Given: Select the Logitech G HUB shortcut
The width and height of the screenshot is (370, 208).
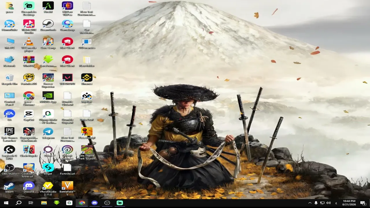Looking at the screenshot, I should (x=9, y=152).
